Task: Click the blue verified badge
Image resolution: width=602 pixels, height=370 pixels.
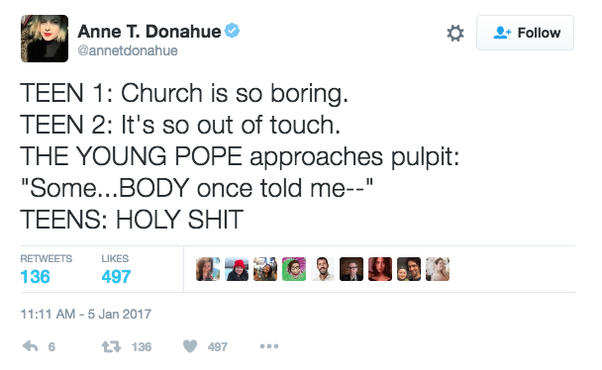Action: pos(232,31)
